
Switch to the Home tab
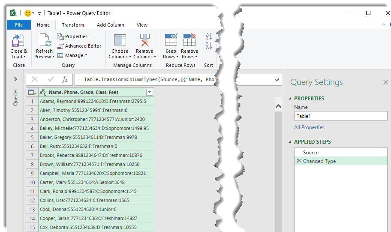pos(43,25)
